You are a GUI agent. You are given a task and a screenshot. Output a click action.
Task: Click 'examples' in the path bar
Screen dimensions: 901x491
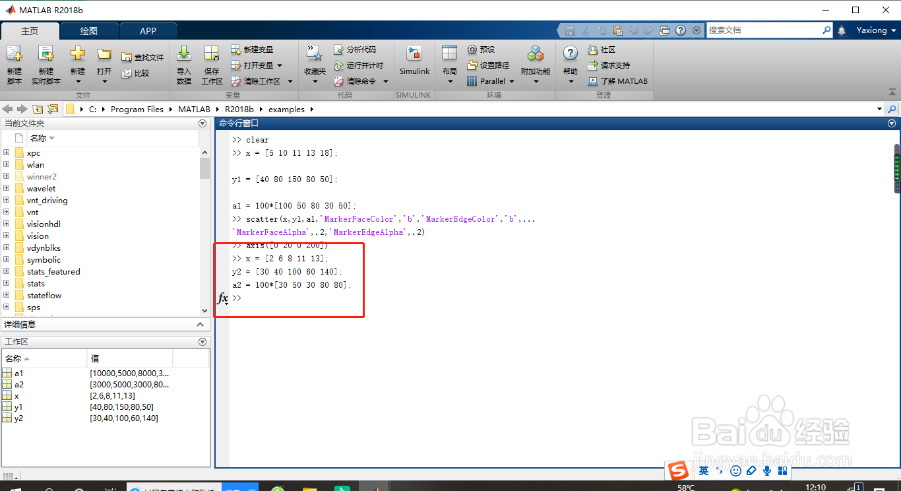point(287,110)
